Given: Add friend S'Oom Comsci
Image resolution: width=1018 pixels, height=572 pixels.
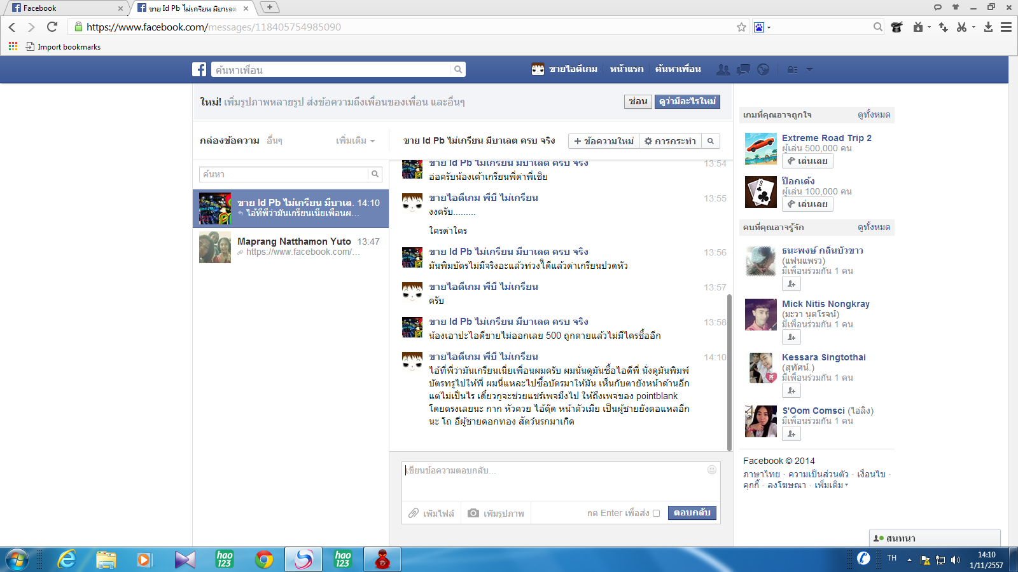Looking at the screenshot, I should pyautogui.click(x=791, y=433).
